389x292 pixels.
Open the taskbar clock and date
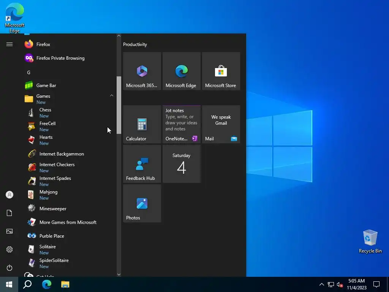(x=356, y=284)
